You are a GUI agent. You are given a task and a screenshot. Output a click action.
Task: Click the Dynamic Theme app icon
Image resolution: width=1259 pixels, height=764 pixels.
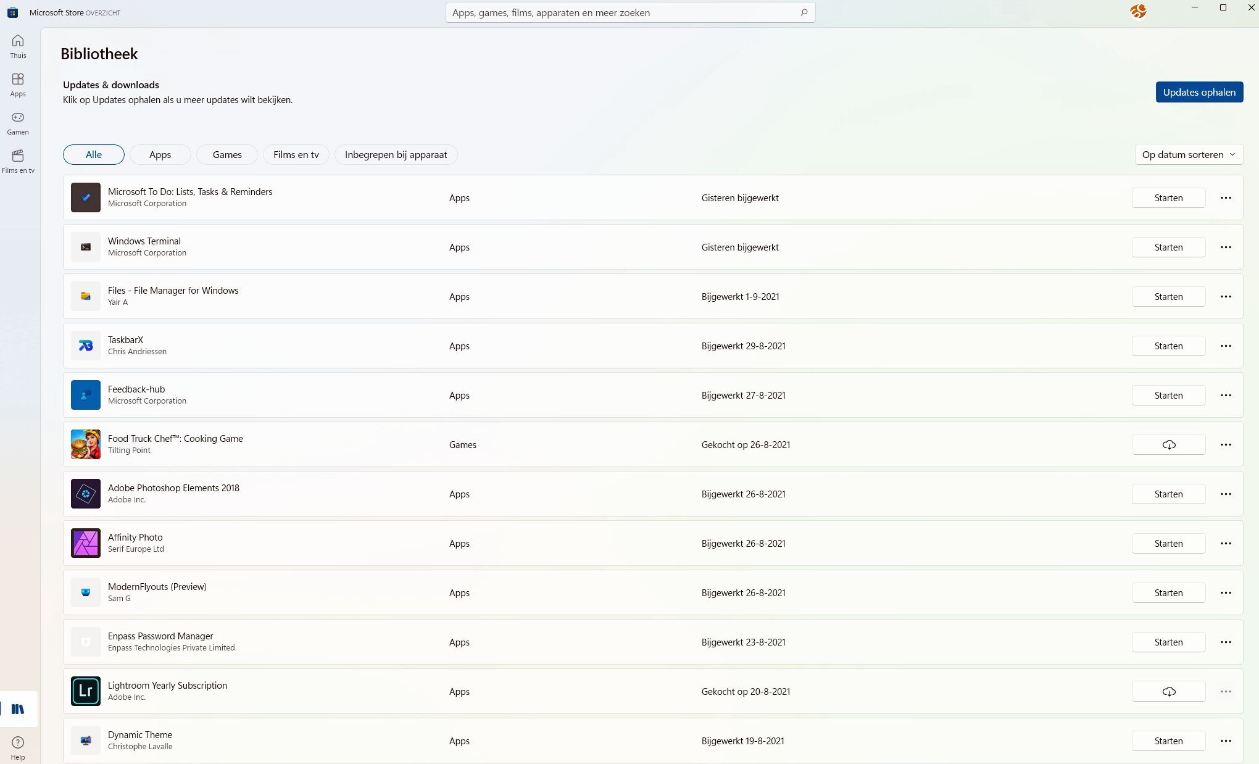(86, 741)
